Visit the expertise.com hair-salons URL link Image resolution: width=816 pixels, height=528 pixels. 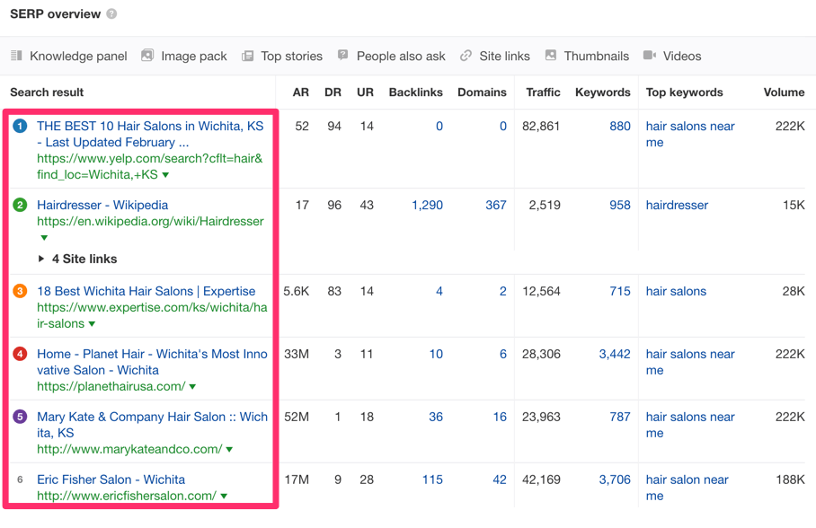152,315
